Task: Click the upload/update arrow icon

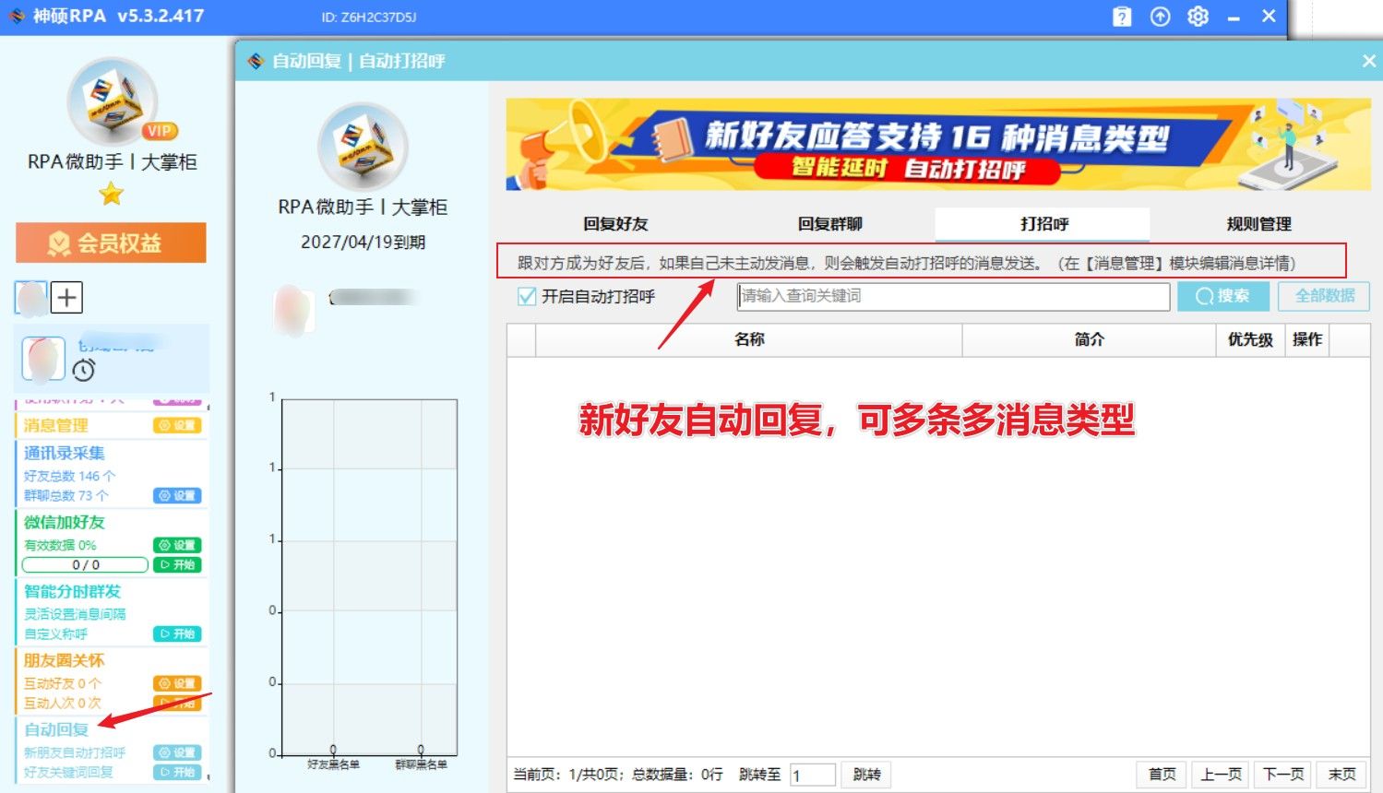Action: [x=1160, y=17]
